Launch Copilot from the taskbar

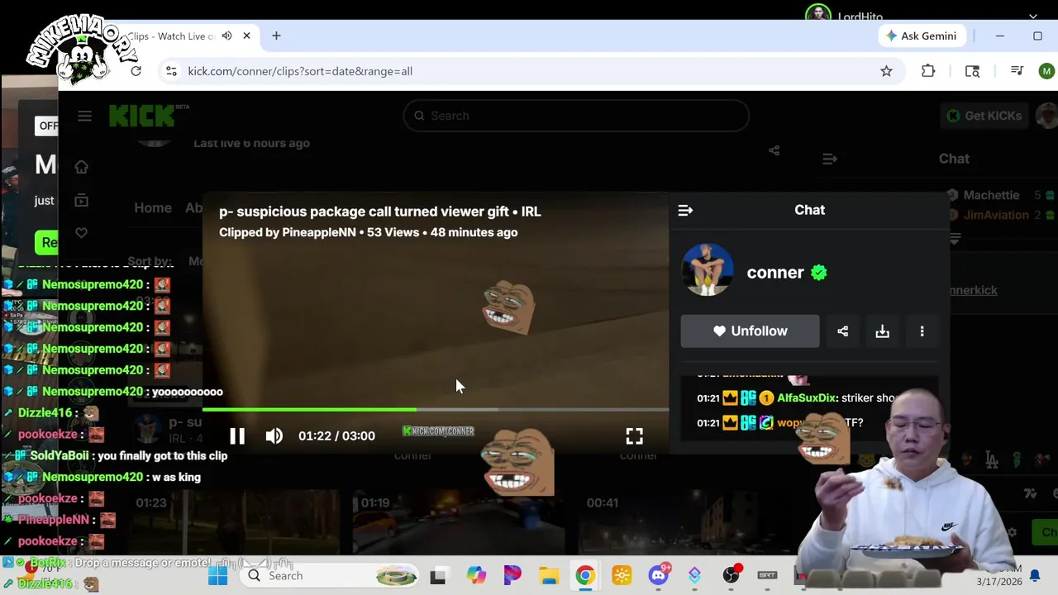[x=476, y=576]
